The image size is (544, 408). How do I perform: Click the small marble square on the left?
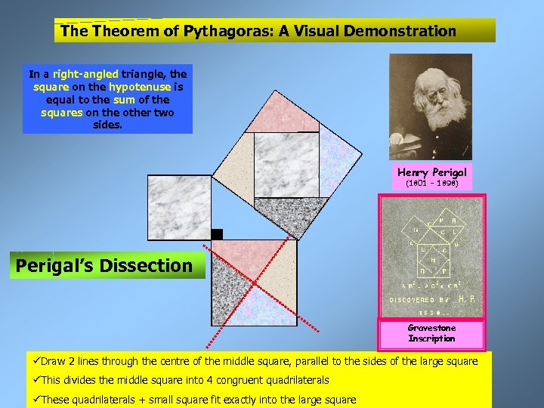pyautogui.click(x=179, y=208)
